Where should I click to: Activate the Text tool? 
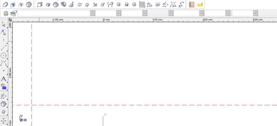point(4,79)
